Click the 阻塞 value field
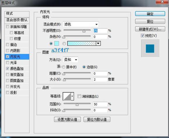 click(100, 74)
